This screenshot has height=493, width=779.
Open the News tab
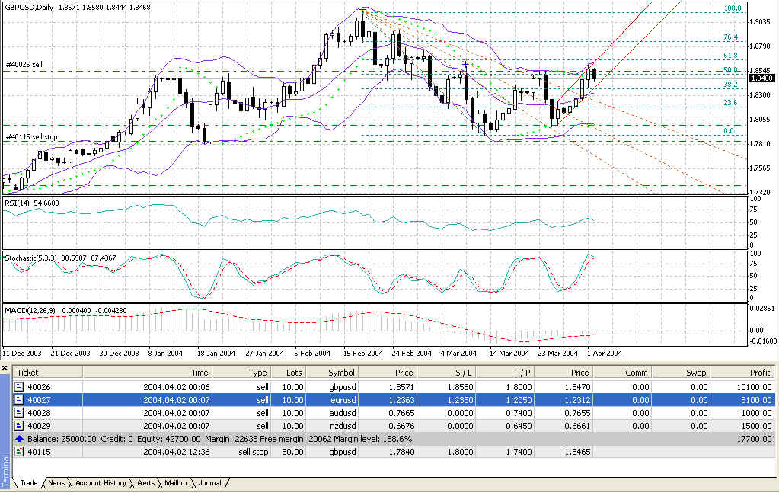[x=56, y=483]
